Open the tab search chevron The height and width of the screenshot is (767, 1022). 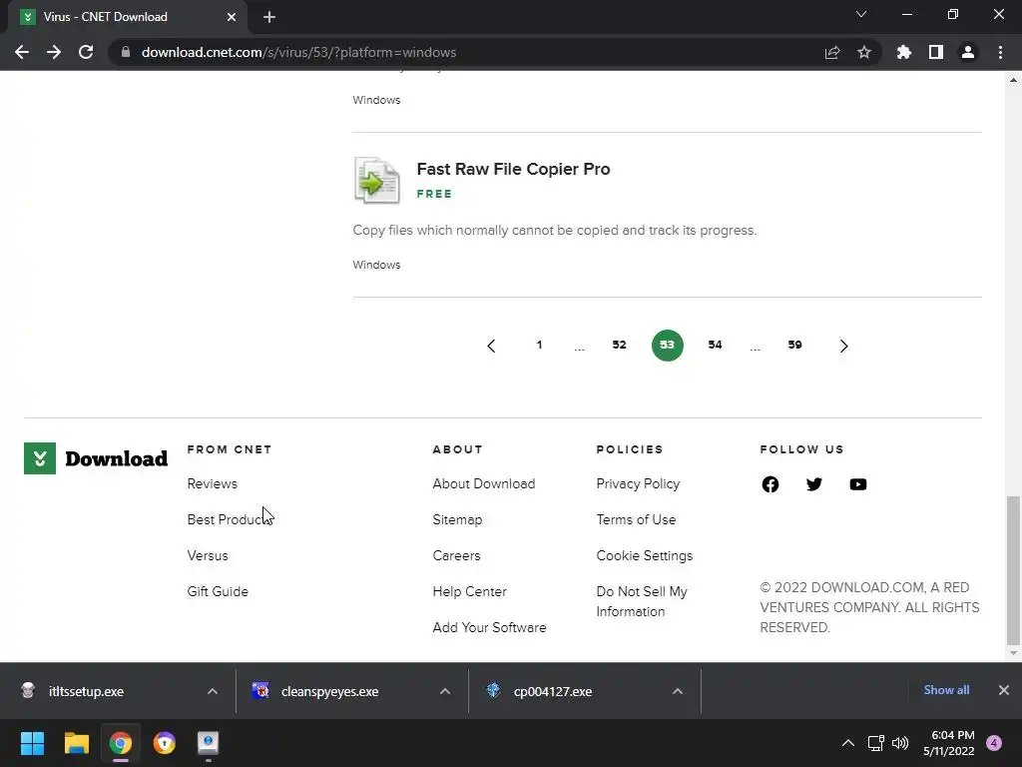[x=861, y=14]
